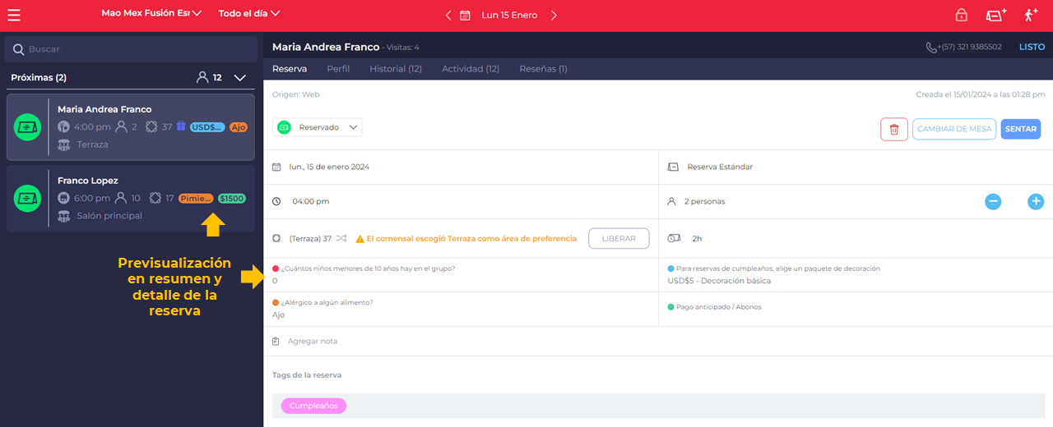Screen dimensions: 1053x427
Task: Open the calendar date picker icon
Action: pos(465,16)
